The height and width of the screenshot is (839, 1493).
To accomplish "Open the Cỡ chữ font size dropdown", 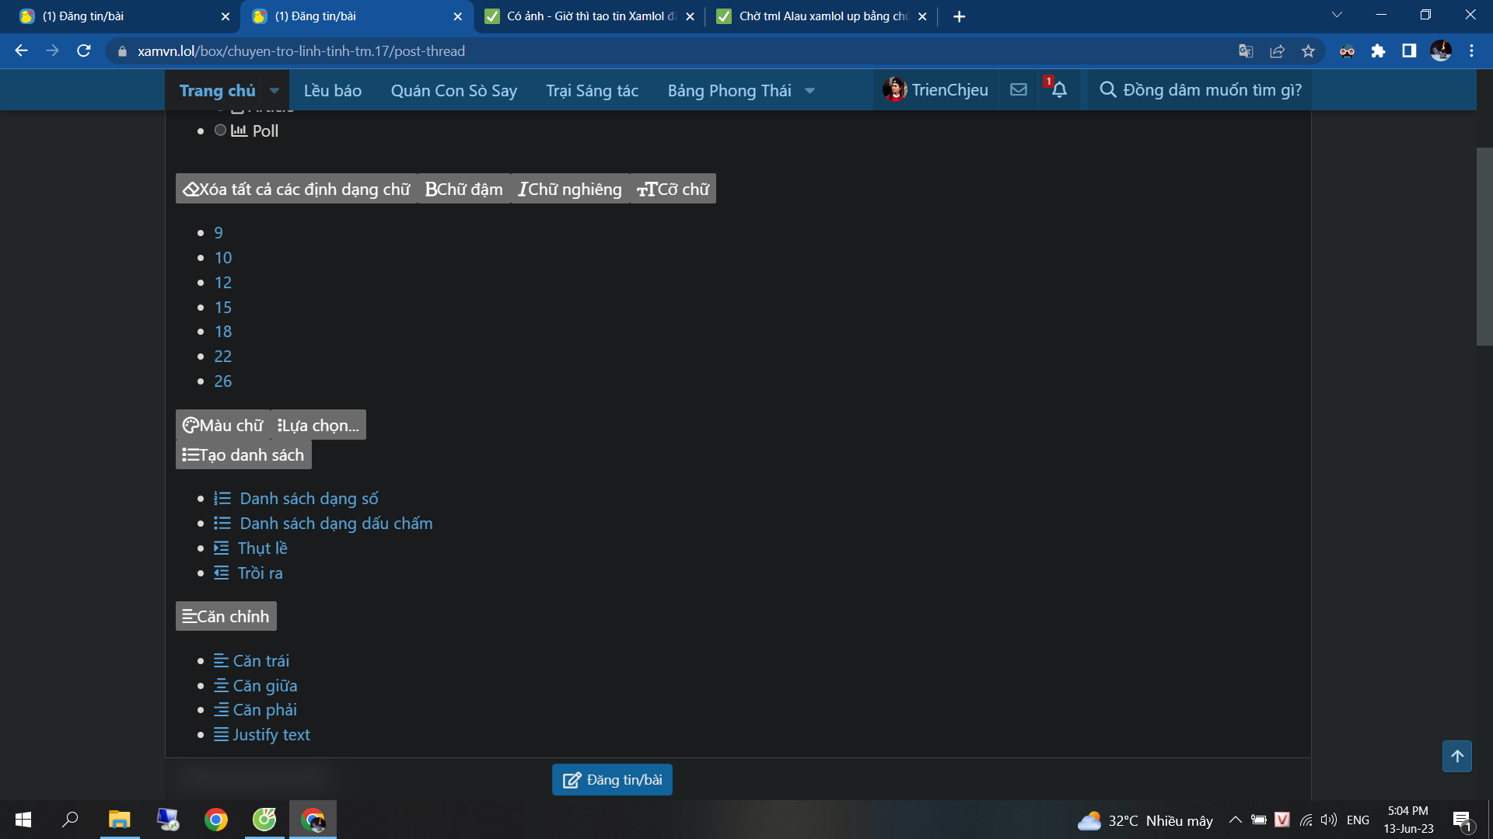I will [673, 189].
